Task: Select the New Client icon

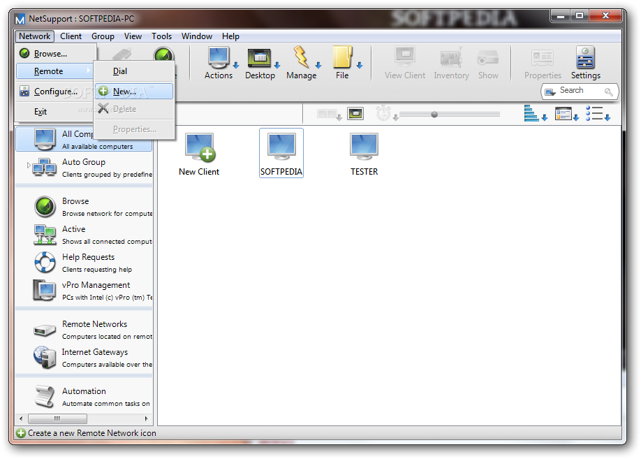Action: pyautogui.click(x=199, y=154)
